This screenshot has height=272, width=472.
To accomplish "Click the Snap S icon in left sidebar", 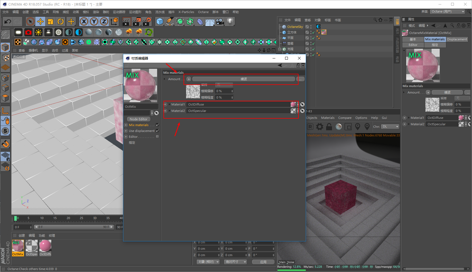I will [x=5, y=131].
